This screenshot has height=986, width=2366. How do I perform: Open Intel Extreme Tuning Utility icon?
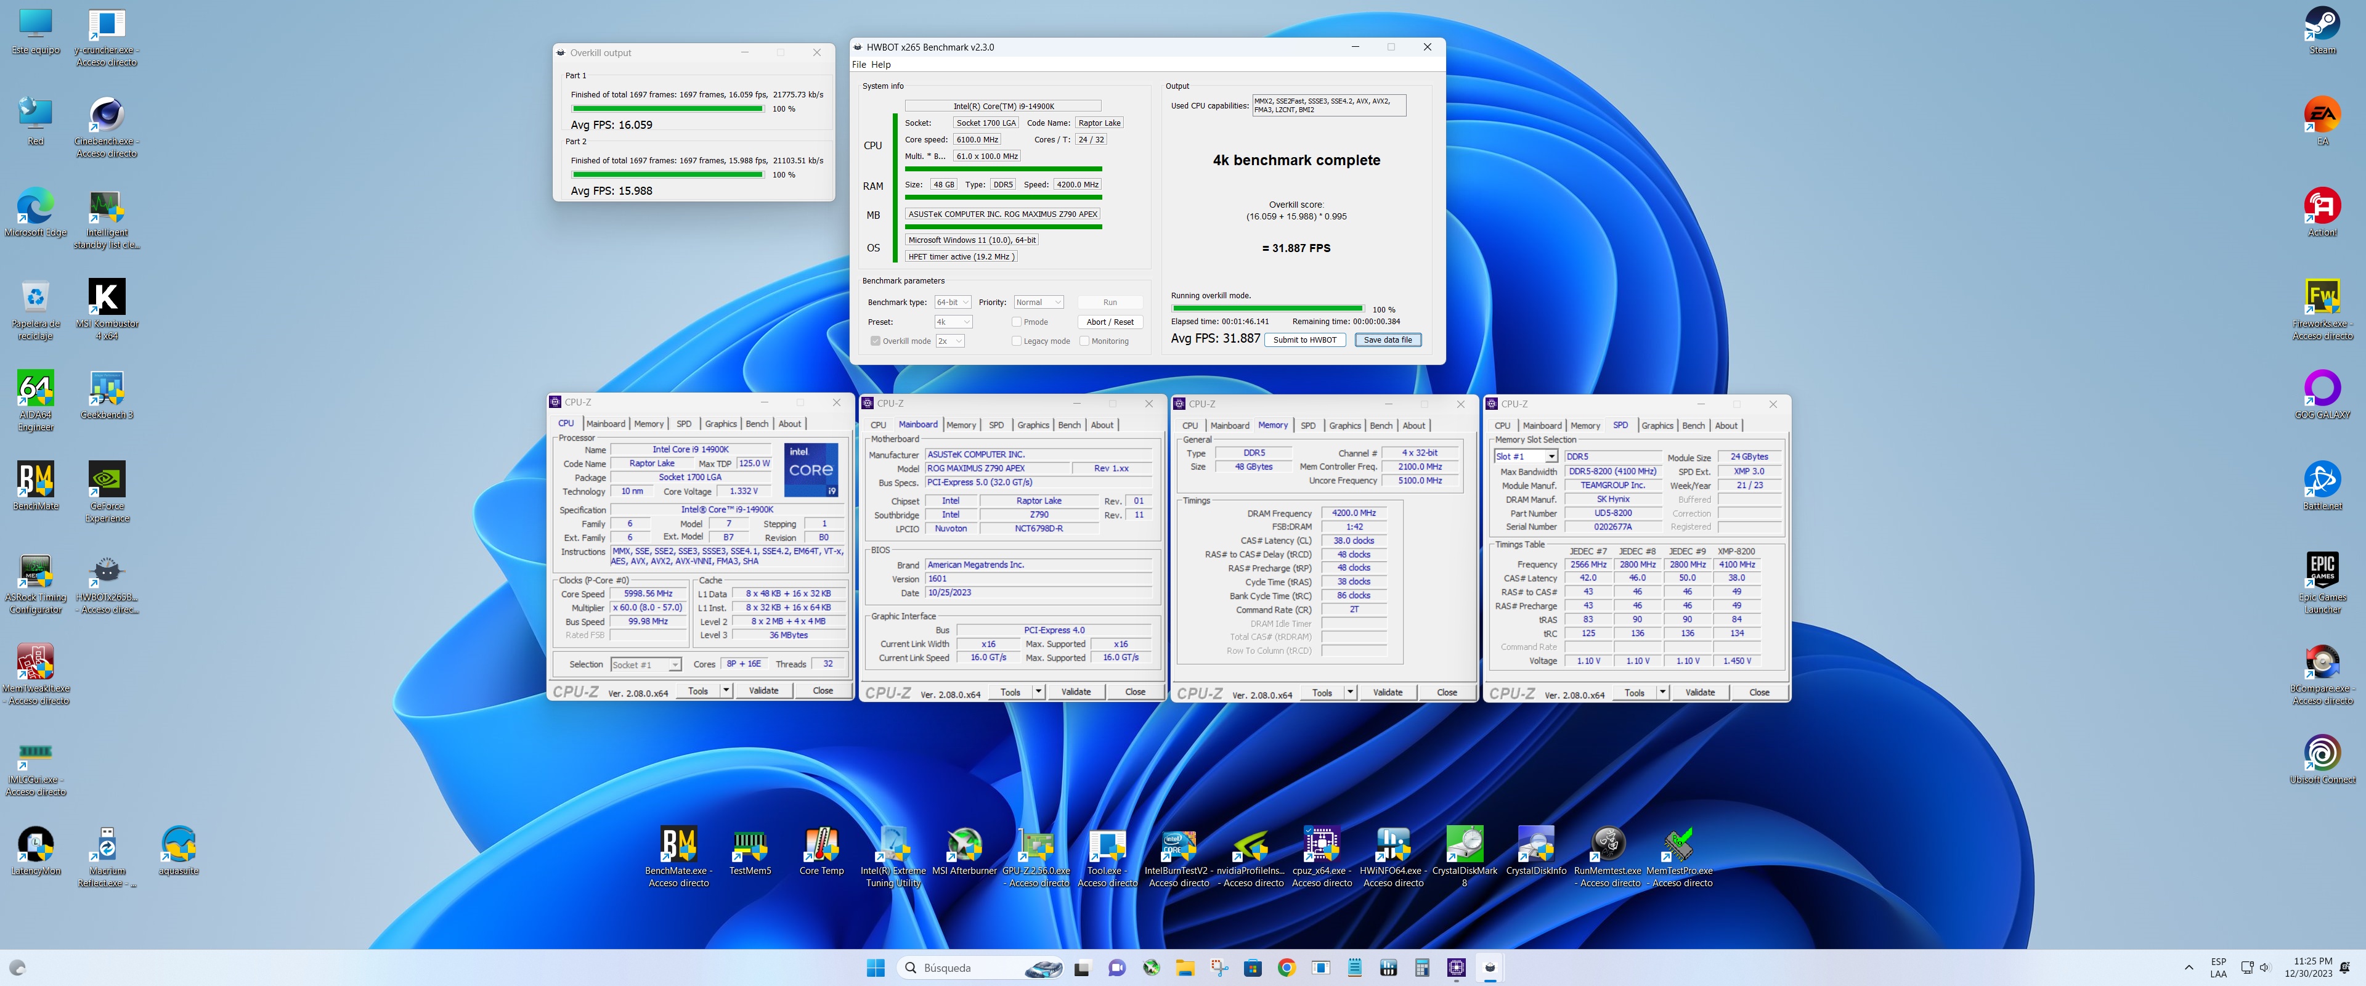893,857
